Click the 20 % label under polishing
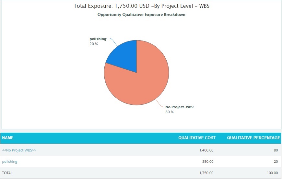Image resolution: width=282 pixels, height=180 pixels. tap(94, 44)
